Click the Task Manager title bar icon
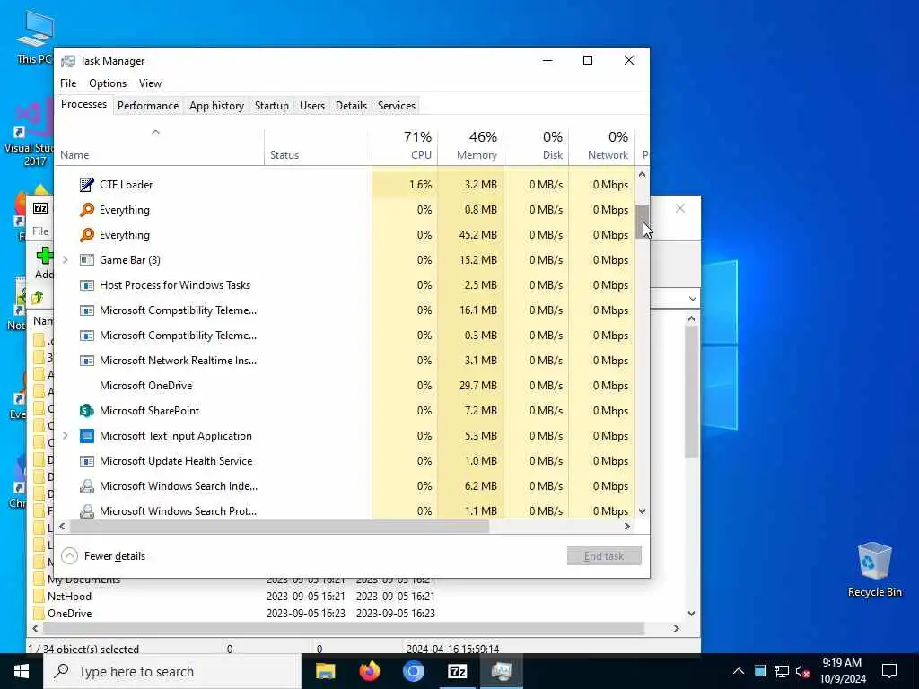This screenshot has height=689, width=919. click(x=68, y=61)
